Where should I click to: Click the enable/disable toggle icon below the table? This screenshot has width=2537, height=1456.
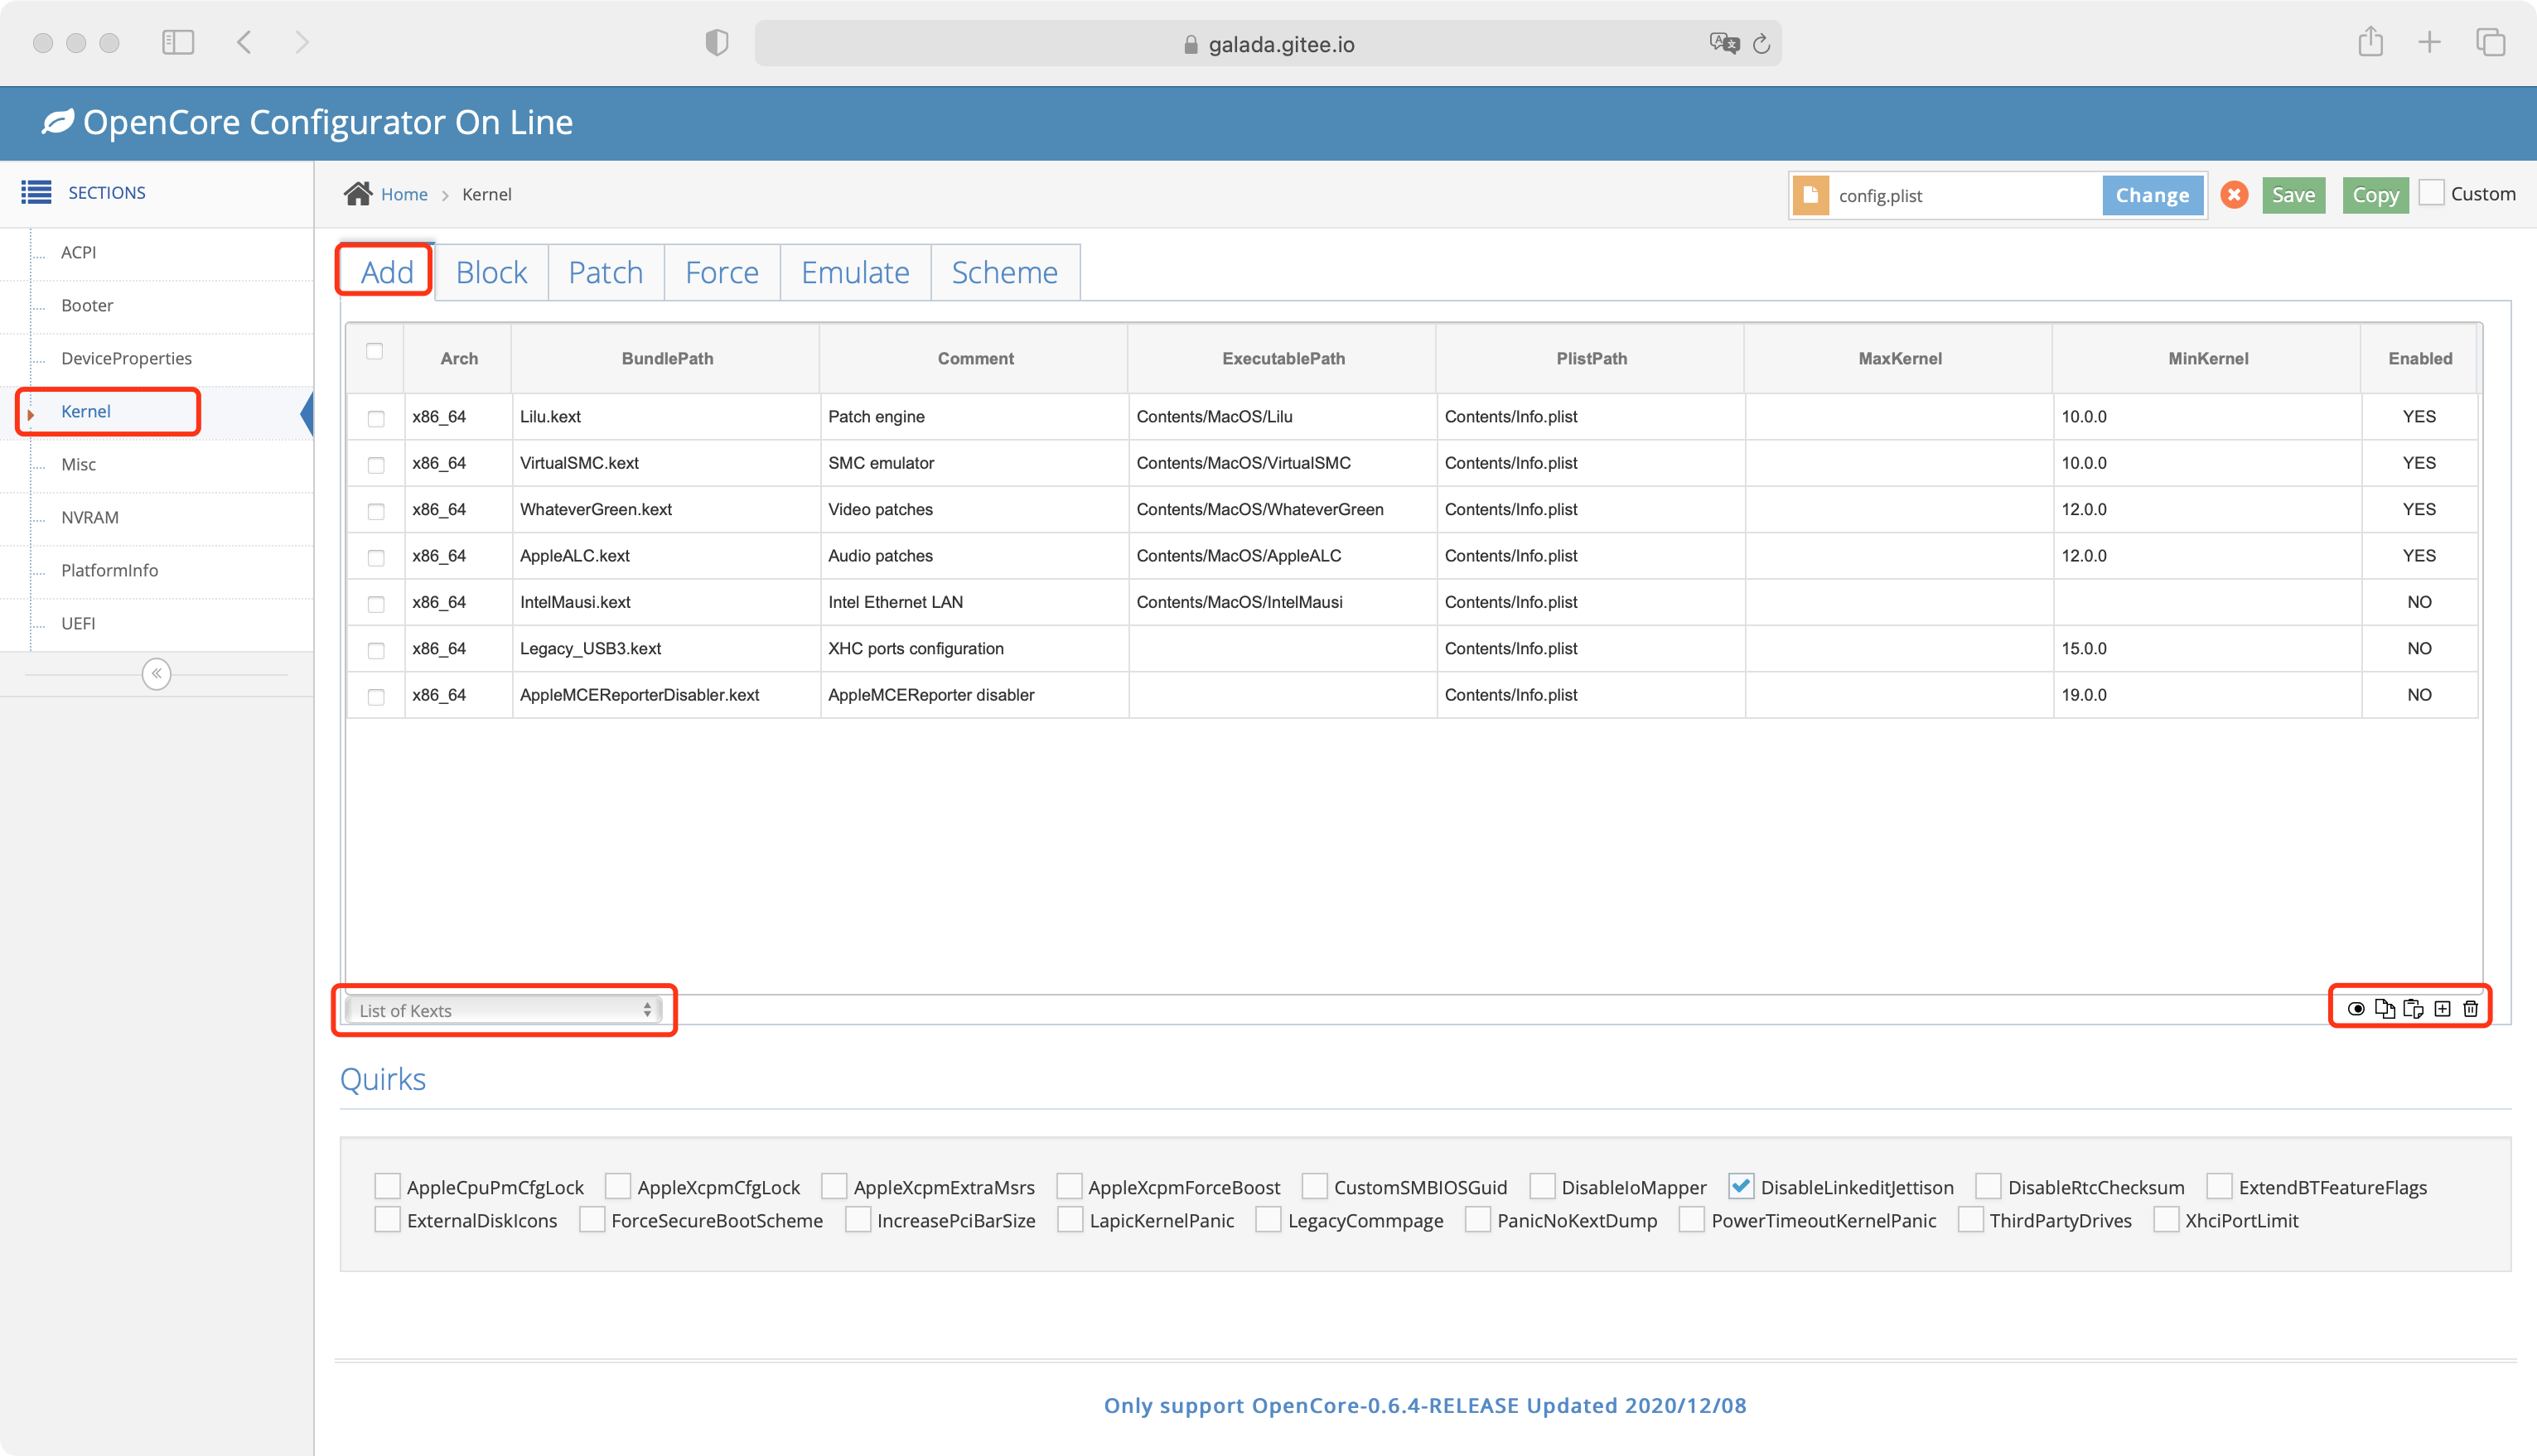pos(2356,1009)
